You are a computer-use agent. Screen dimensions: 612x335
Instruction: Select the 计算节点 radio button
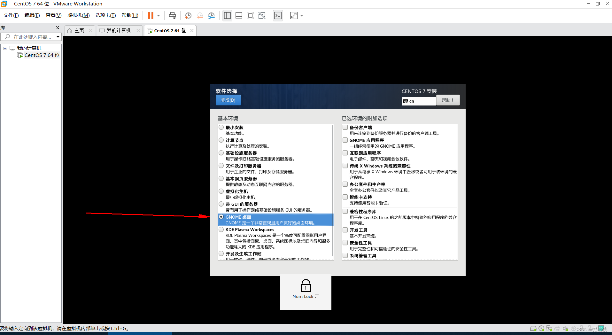[221, 140]
